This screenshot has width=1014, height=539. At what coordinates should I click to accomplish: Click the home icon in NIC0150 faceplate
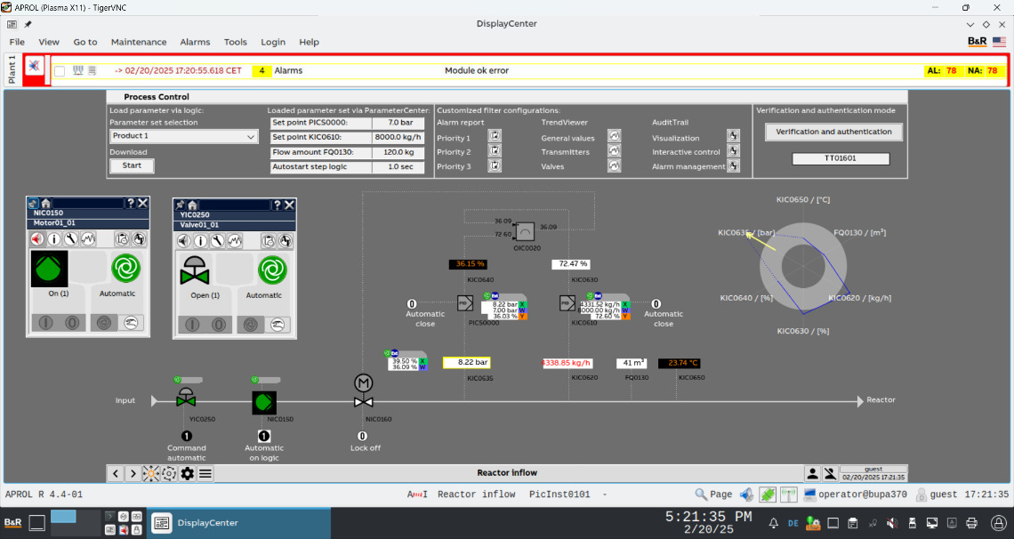tap(45, 204)
